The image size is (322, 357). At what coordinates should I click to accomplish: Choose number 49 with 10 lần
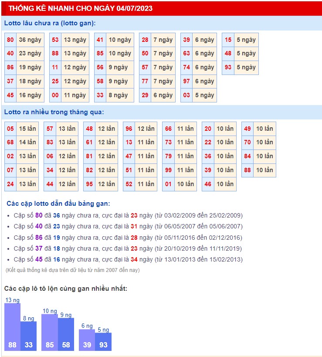[247, 129]
